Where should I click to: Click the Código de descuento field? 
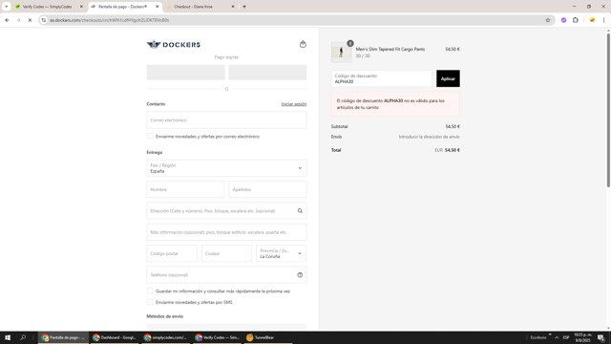click(x=382, y=78)
